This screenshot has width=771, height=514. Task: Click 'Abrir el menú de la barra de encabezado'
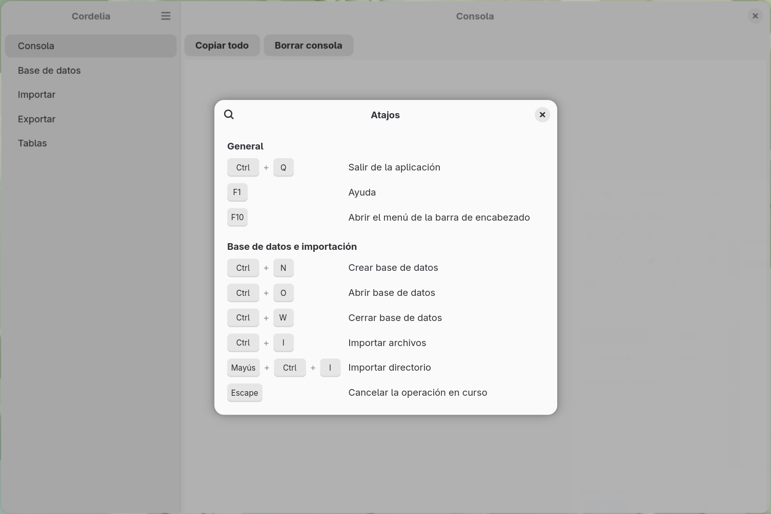[439, 218]
